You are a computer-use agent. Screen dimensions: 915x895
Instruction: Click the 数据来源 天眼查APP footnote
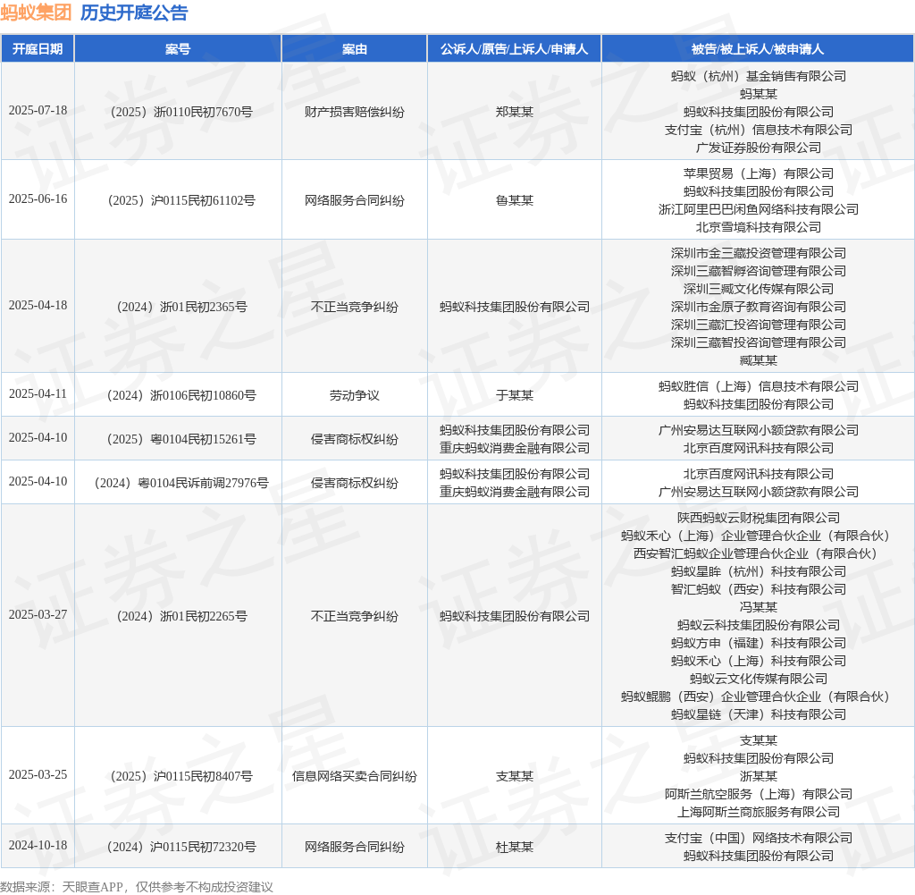137,887
